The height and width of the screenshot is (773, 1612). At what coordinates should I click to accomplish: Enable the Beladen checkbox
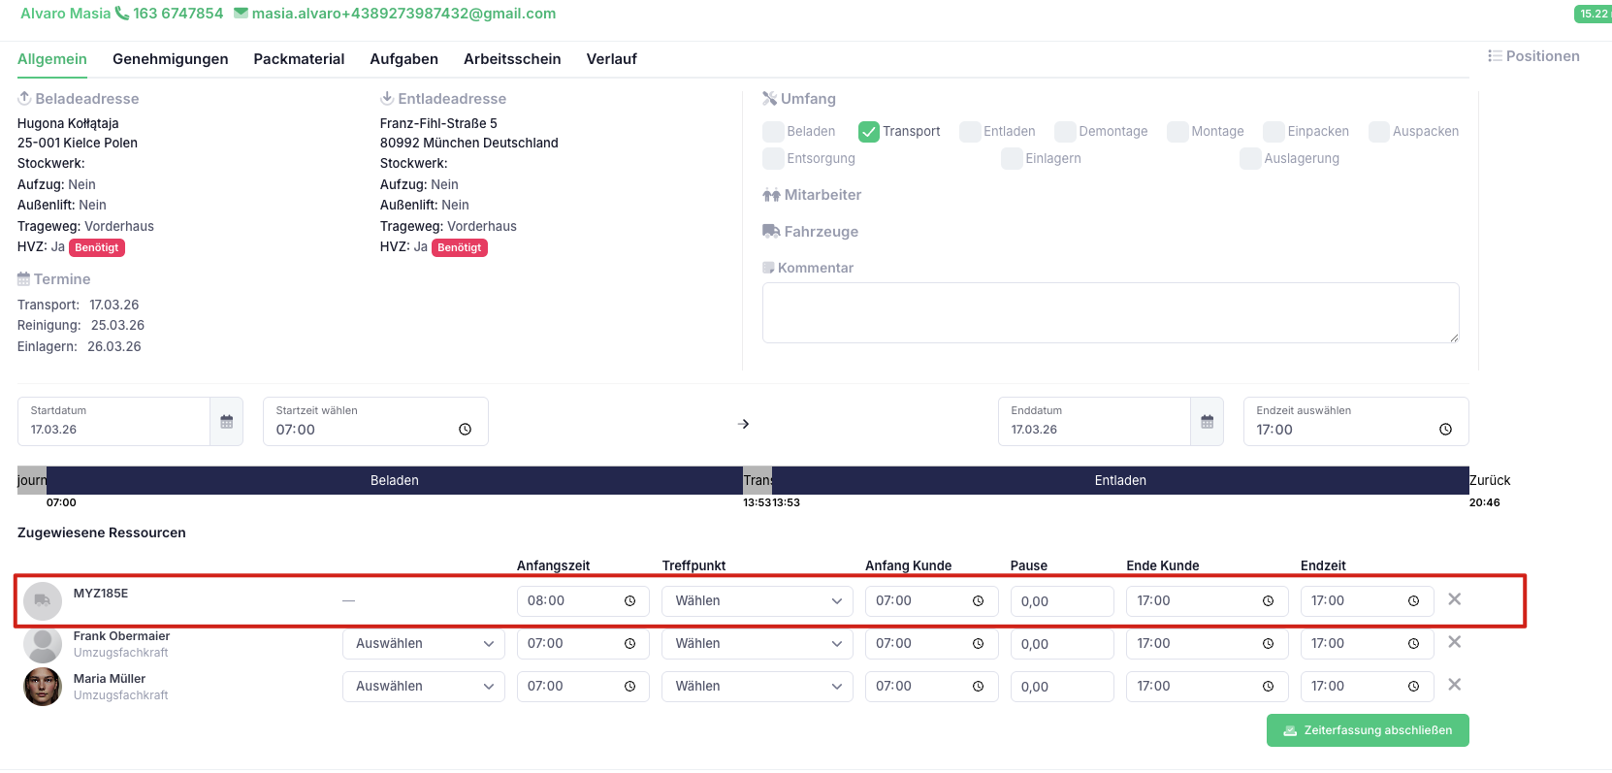point(773,131)
